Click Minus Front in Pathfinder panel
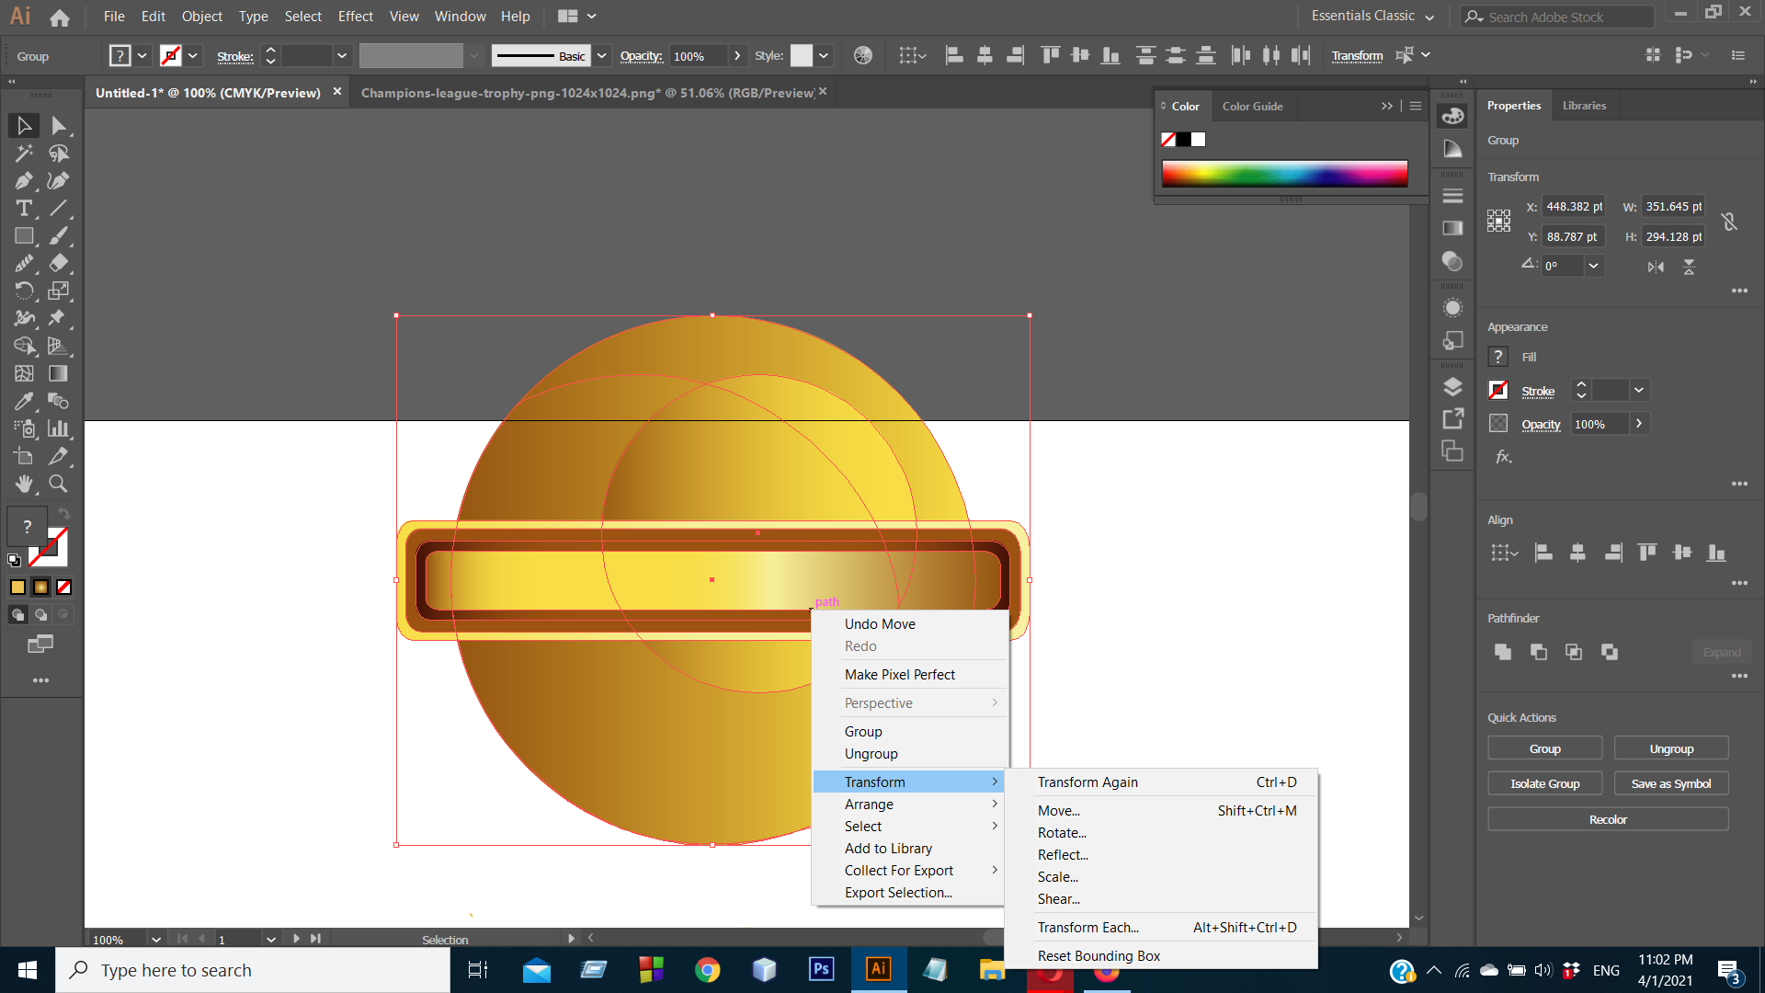 (1538, 652)
